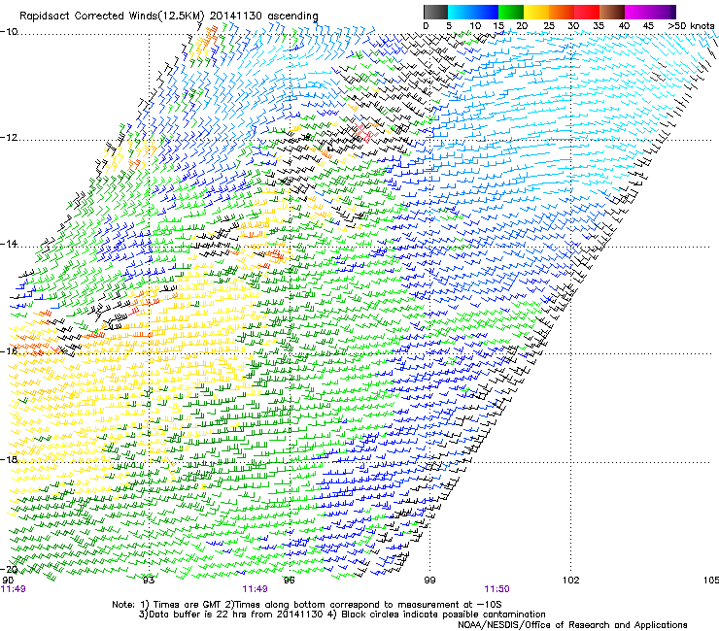Click the '-16' latitude axis label
This screenshot has height=631, width=719.
pyautogui.click(x=9, y=351)
